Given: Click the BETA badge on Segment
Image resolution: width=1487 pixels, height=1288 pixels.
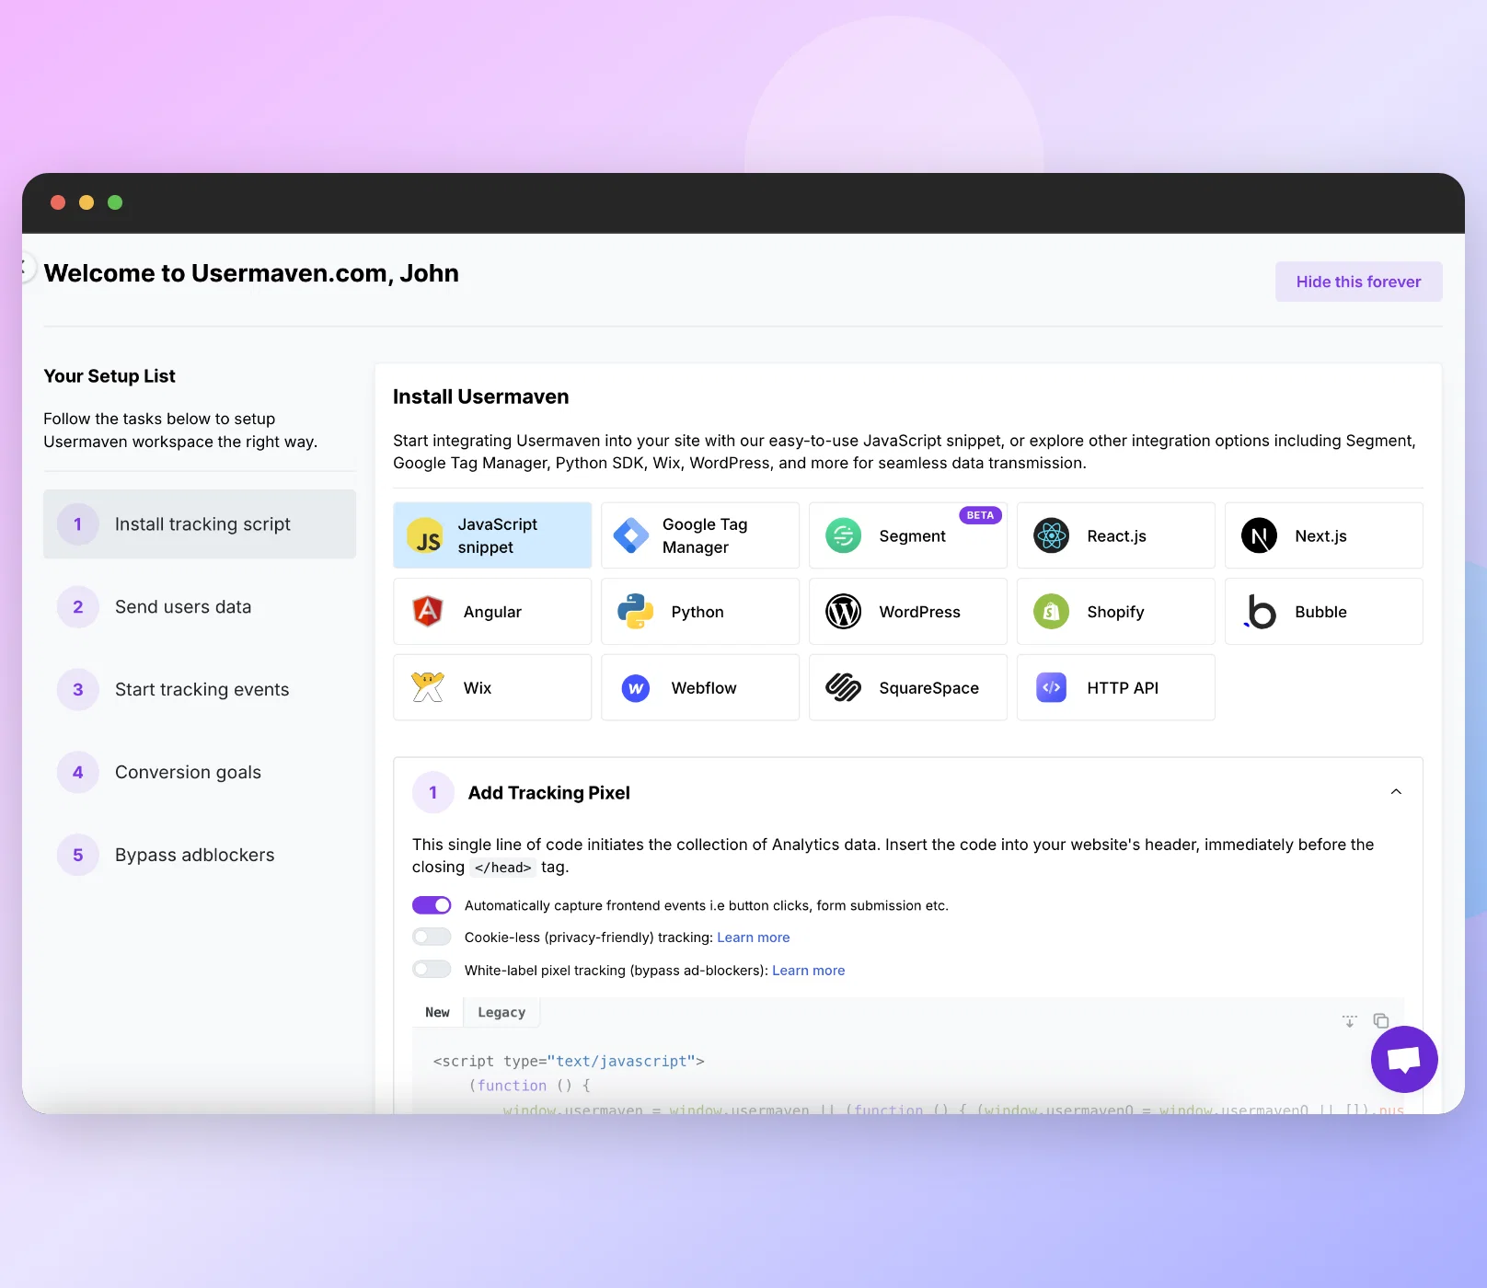Looking at the screenshot, I should pyautogui.click(x=980, y=515).
